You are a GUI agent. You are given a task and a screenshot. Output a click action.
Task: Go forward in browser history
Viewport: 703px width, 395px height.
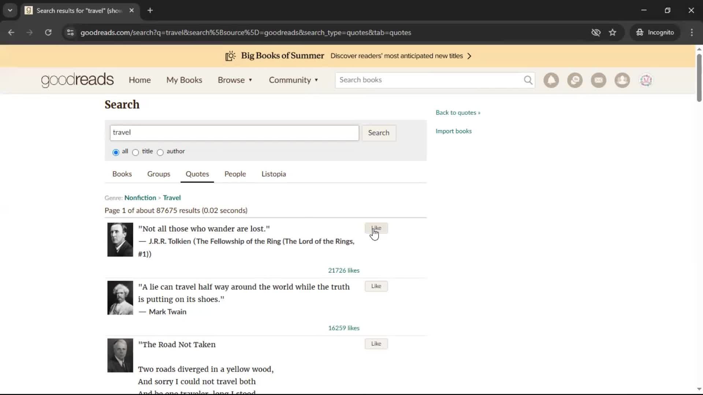[x=29, y=33]
